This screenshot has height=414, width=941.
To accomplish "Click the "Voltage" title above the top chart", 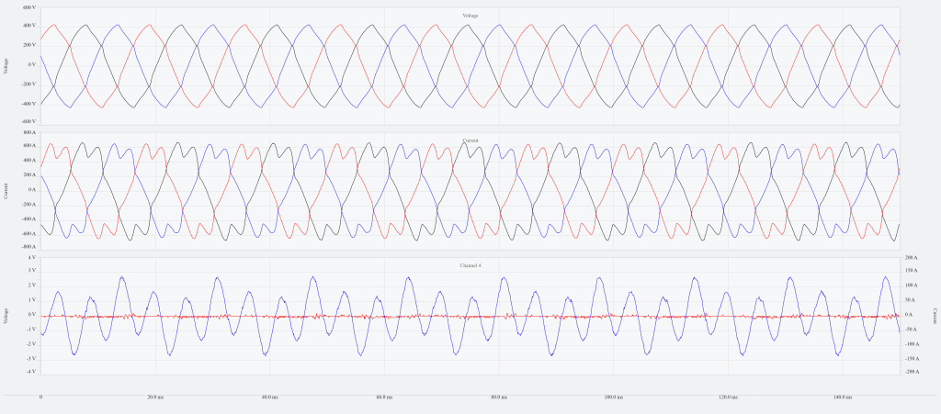I will tap(470, 15).
